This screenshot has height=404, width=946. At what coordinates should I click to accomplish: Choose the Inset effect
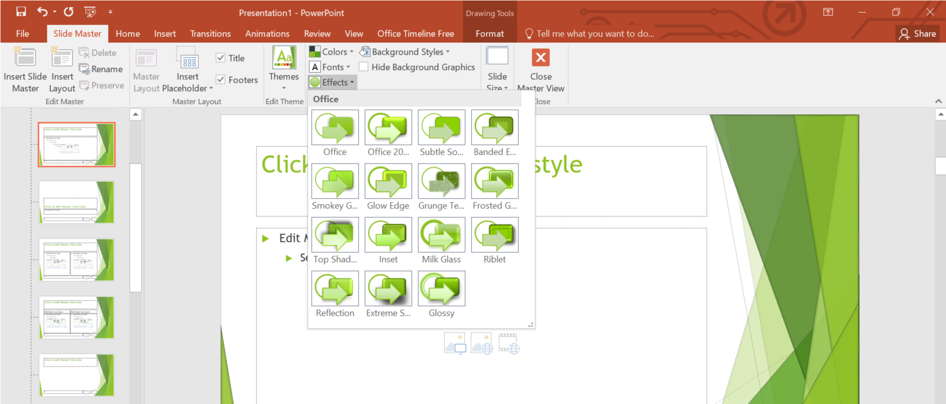coord(388,241)
